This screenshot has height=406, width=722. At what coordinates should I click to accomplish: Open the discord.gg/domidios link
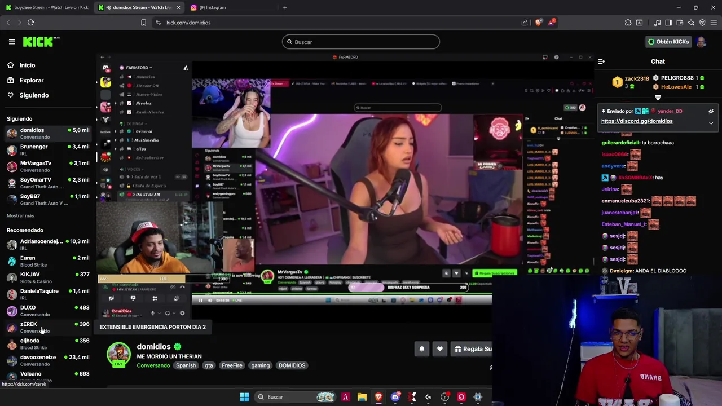click(637, 121)
